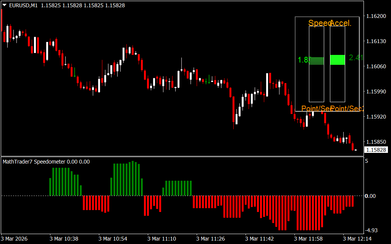The image size is (391, 244).
Task: Select the orange Accel. label in the panel
Action: [341, 23]
